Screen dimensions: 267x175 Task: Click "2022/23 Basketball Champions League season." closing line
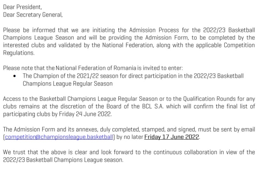tap(63, 160)
